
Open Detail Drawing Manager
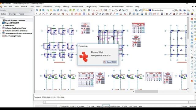(15, 20)
